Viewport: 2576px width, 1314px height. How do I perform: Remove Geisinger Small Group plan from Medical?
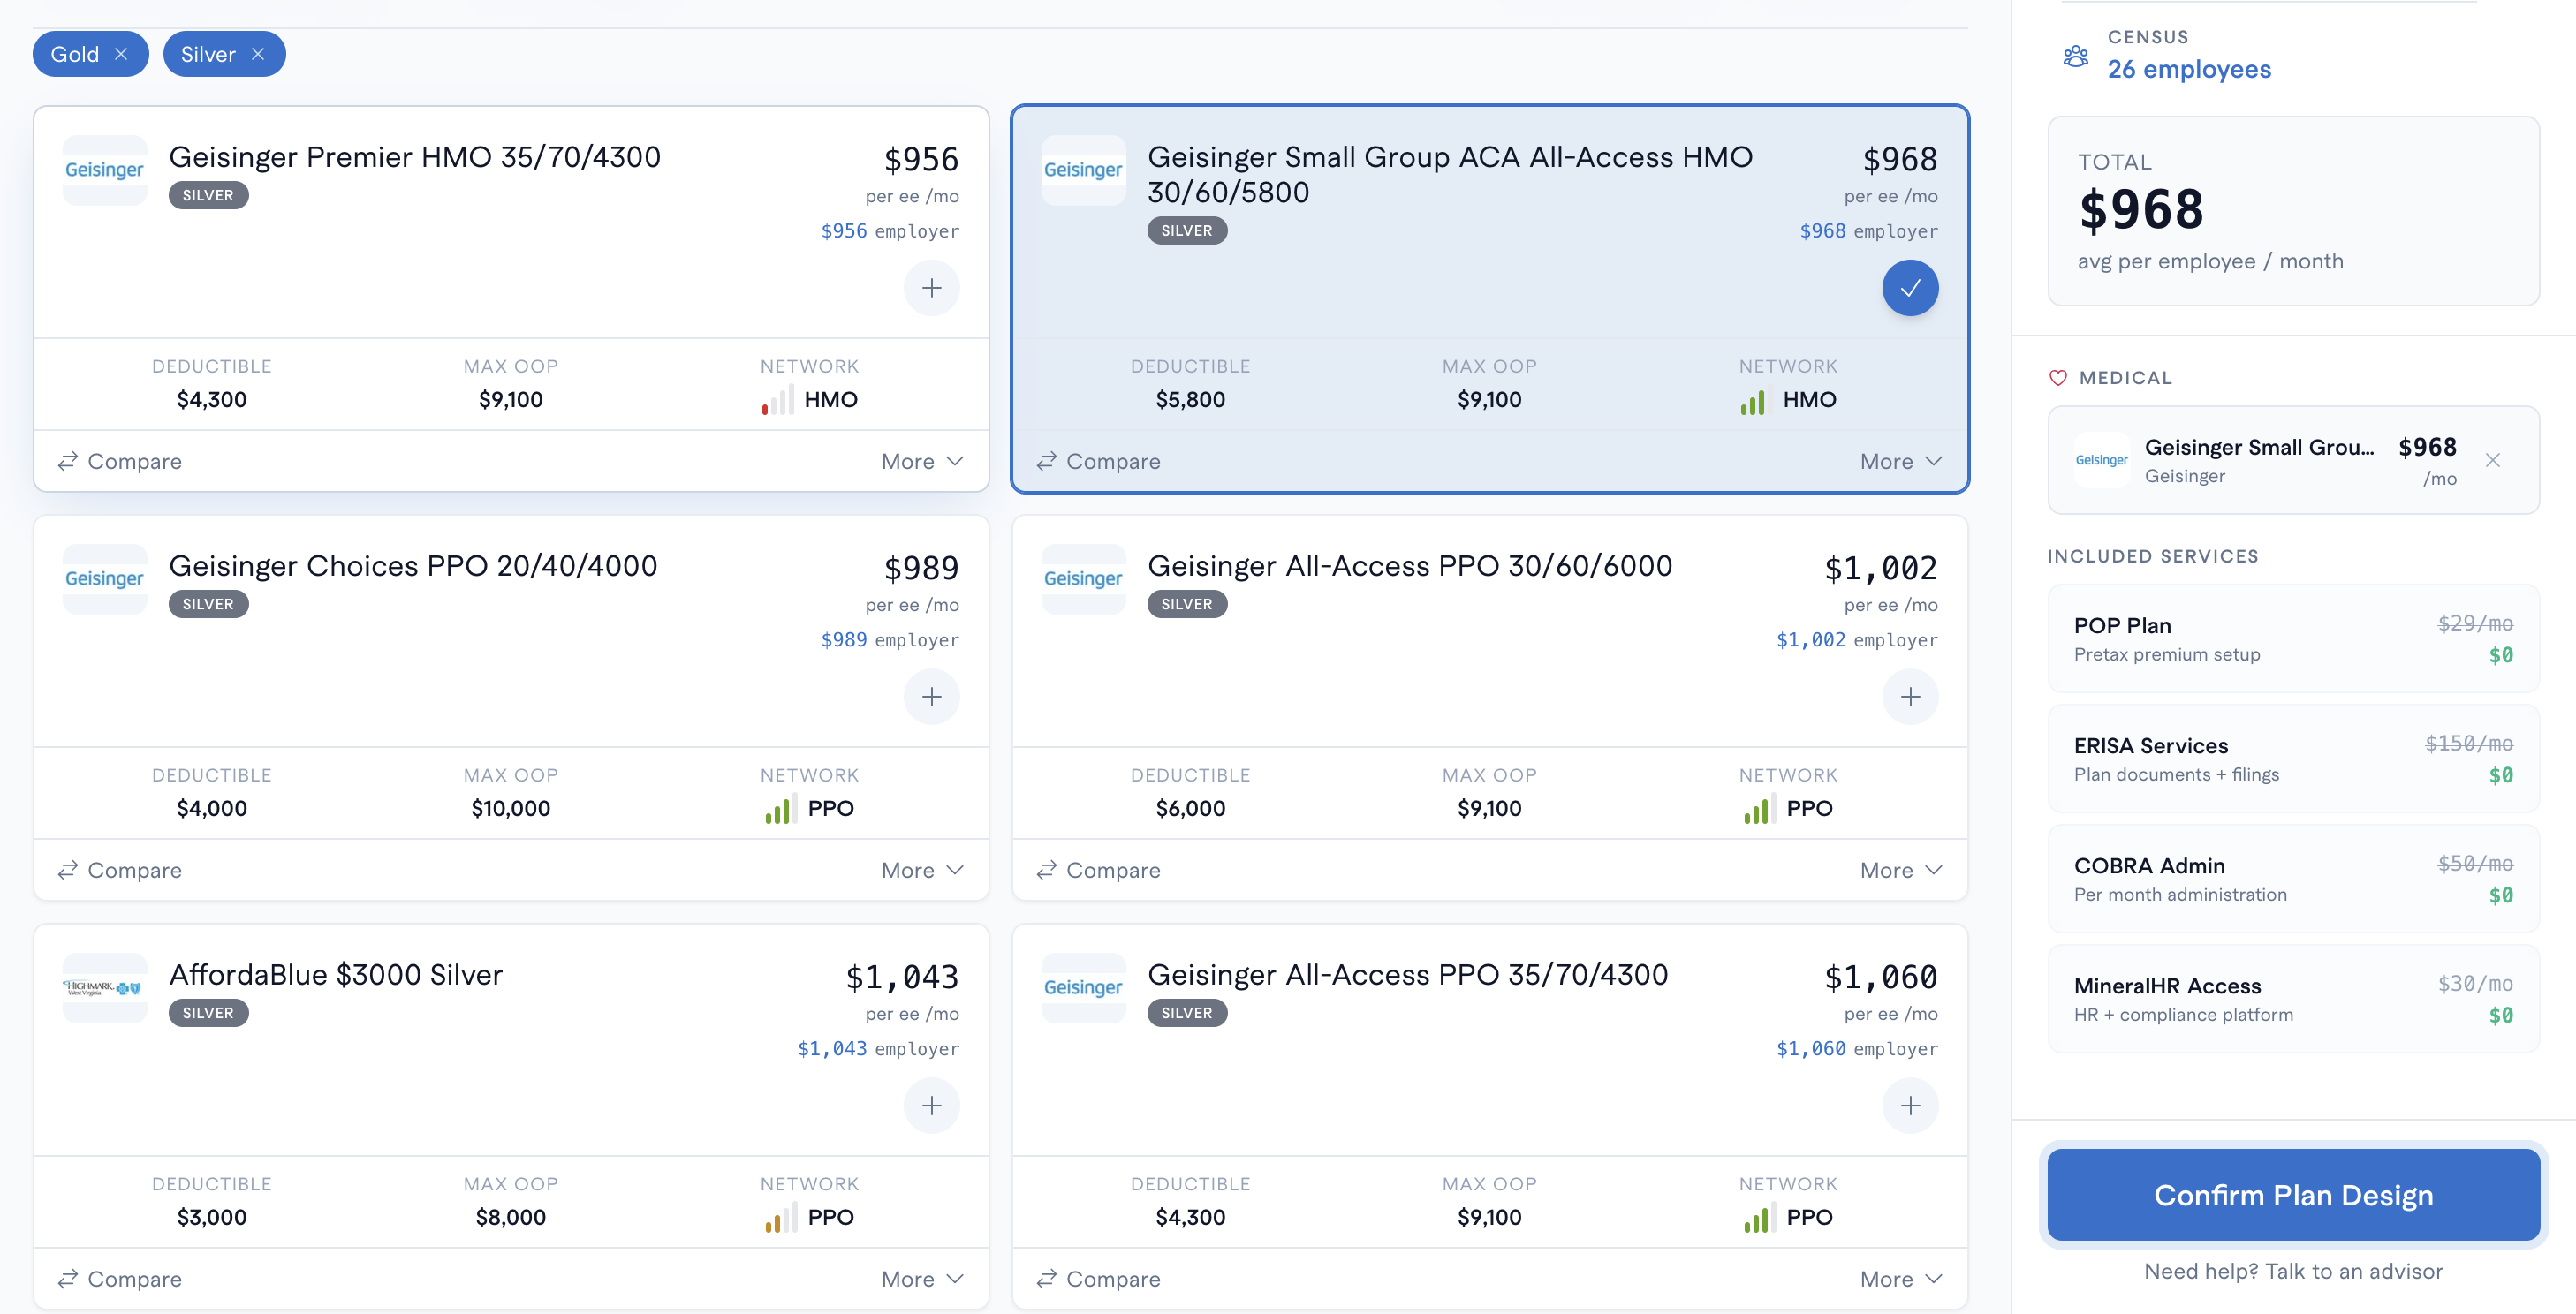(x=2492, y=461)
